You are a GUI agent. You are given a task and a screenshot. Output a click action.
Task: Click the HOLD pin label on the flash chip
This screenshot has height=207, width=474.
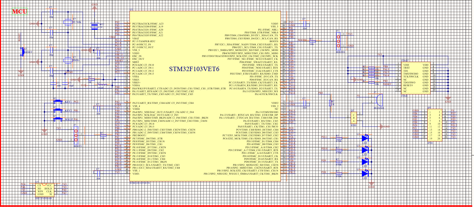click(x=49, y=188)
